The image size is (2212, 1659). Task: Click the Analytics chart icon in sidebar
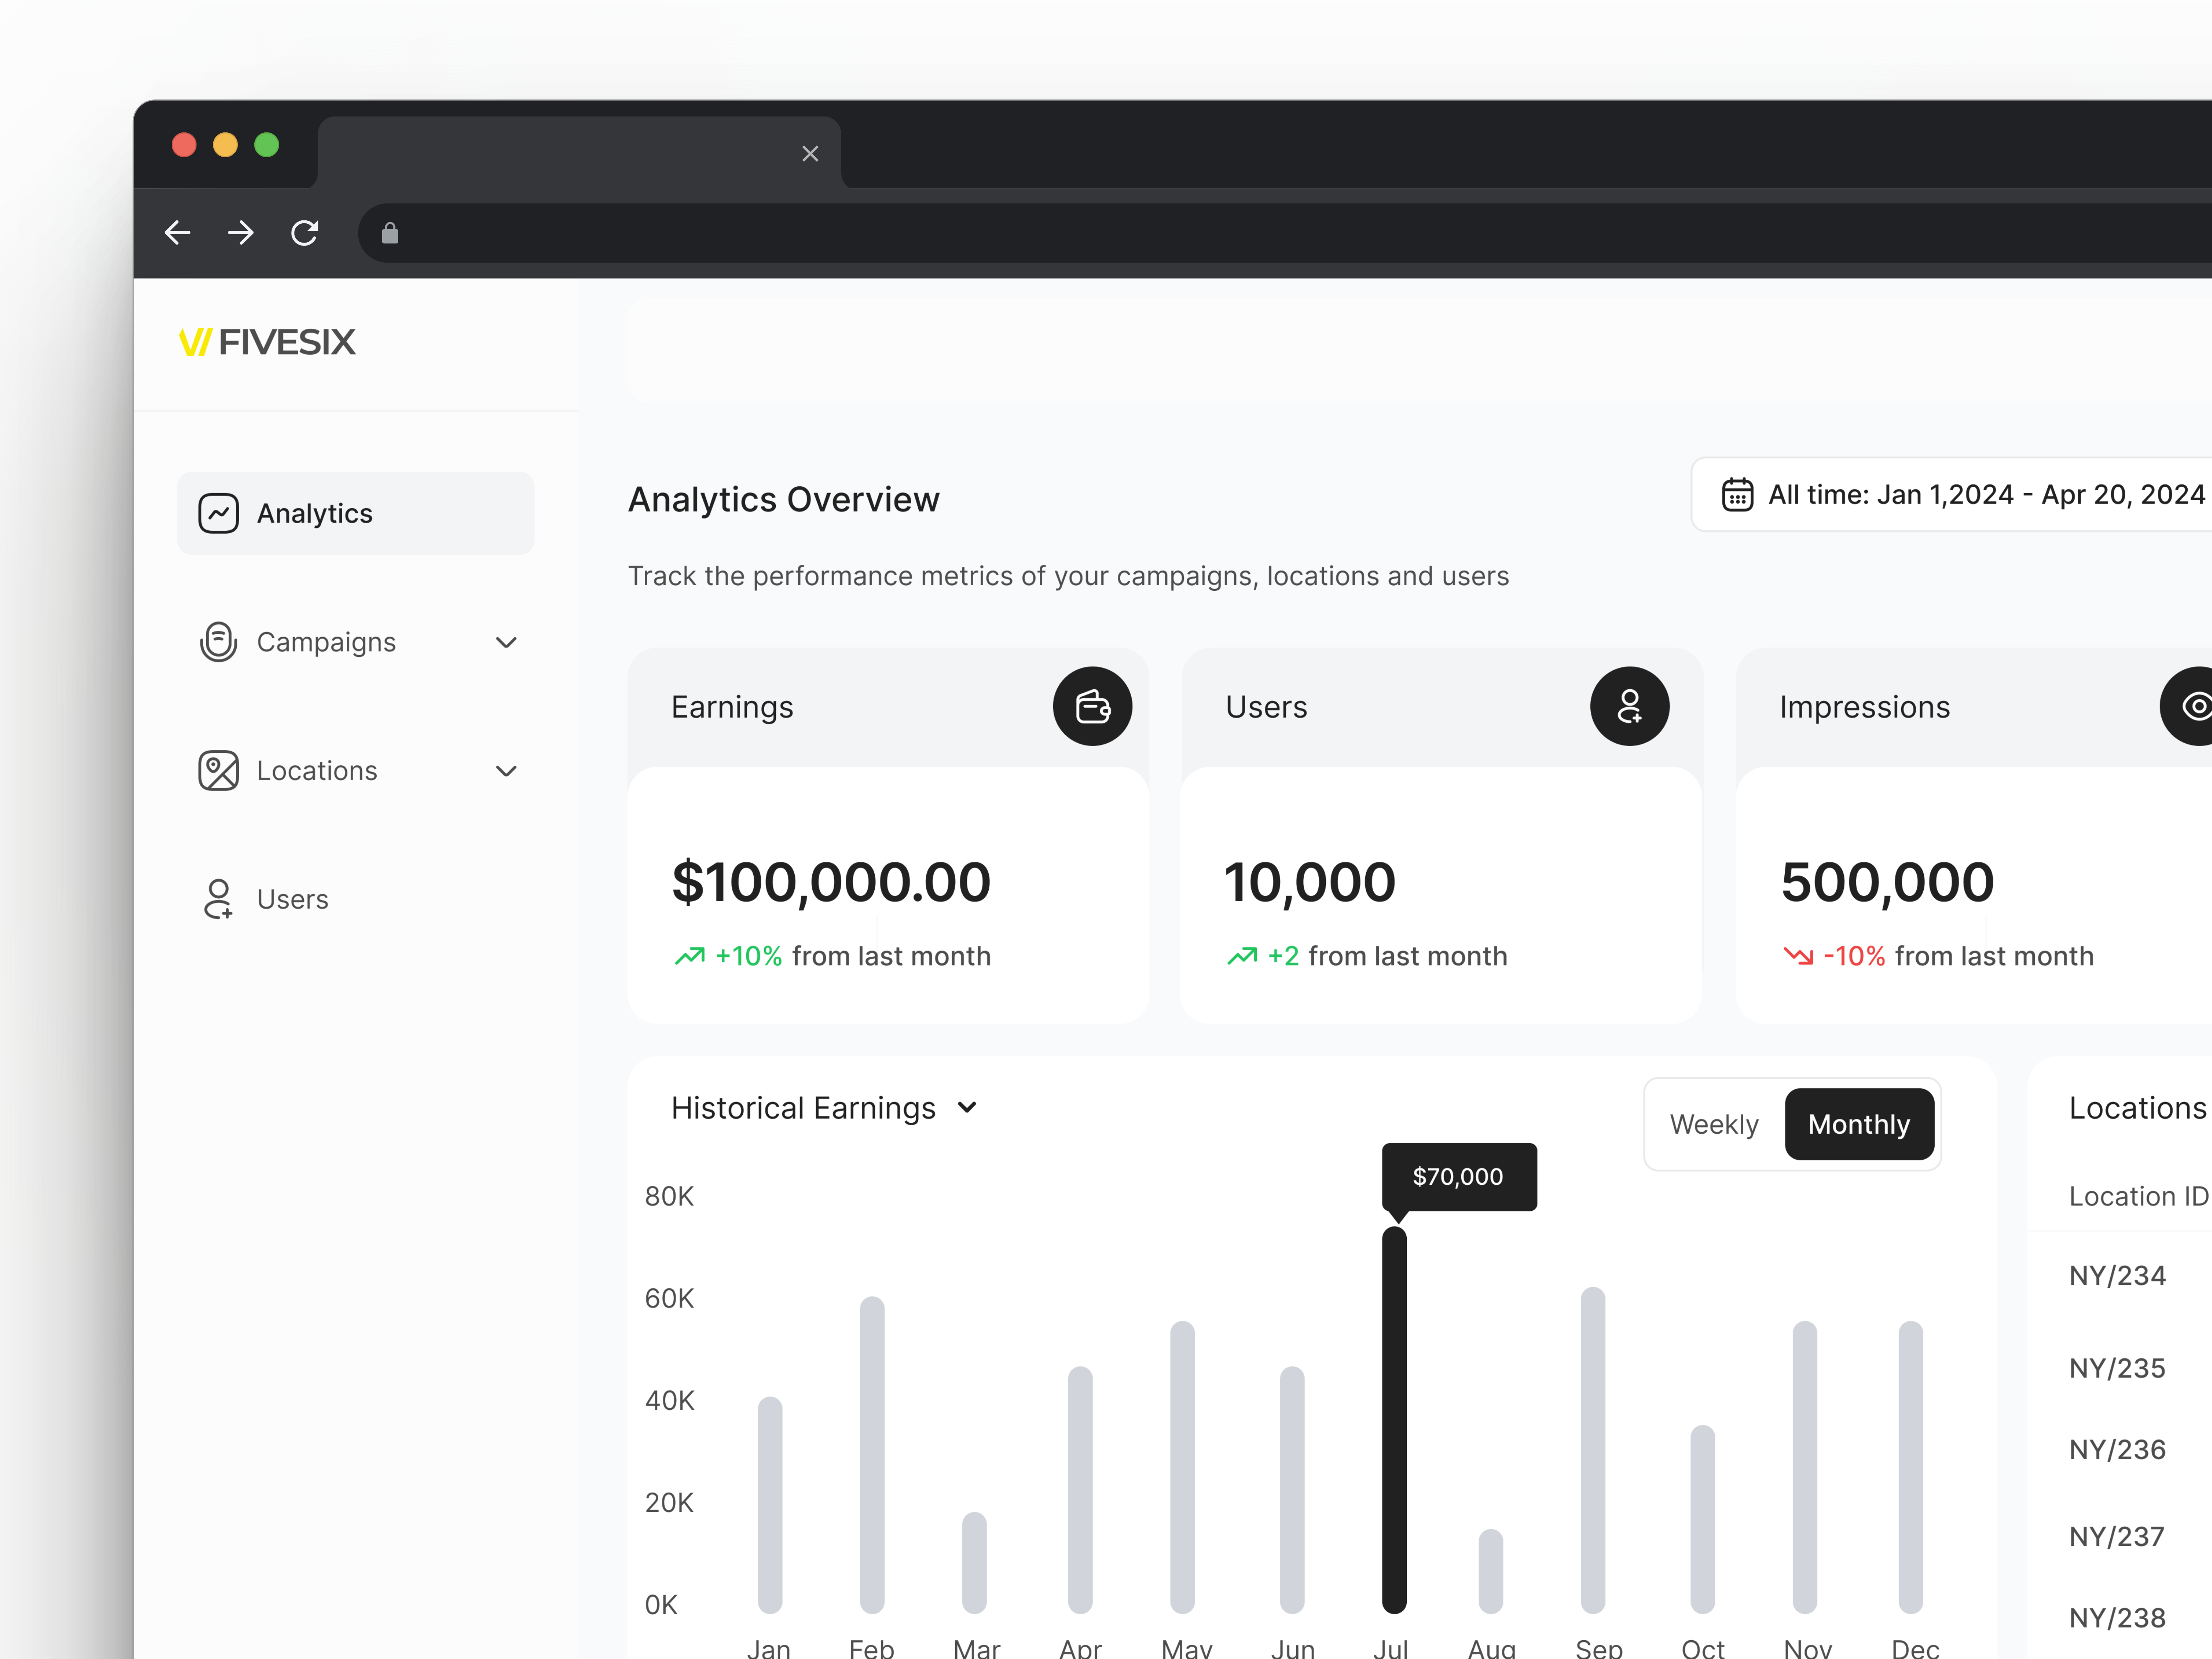coord(218,513)
